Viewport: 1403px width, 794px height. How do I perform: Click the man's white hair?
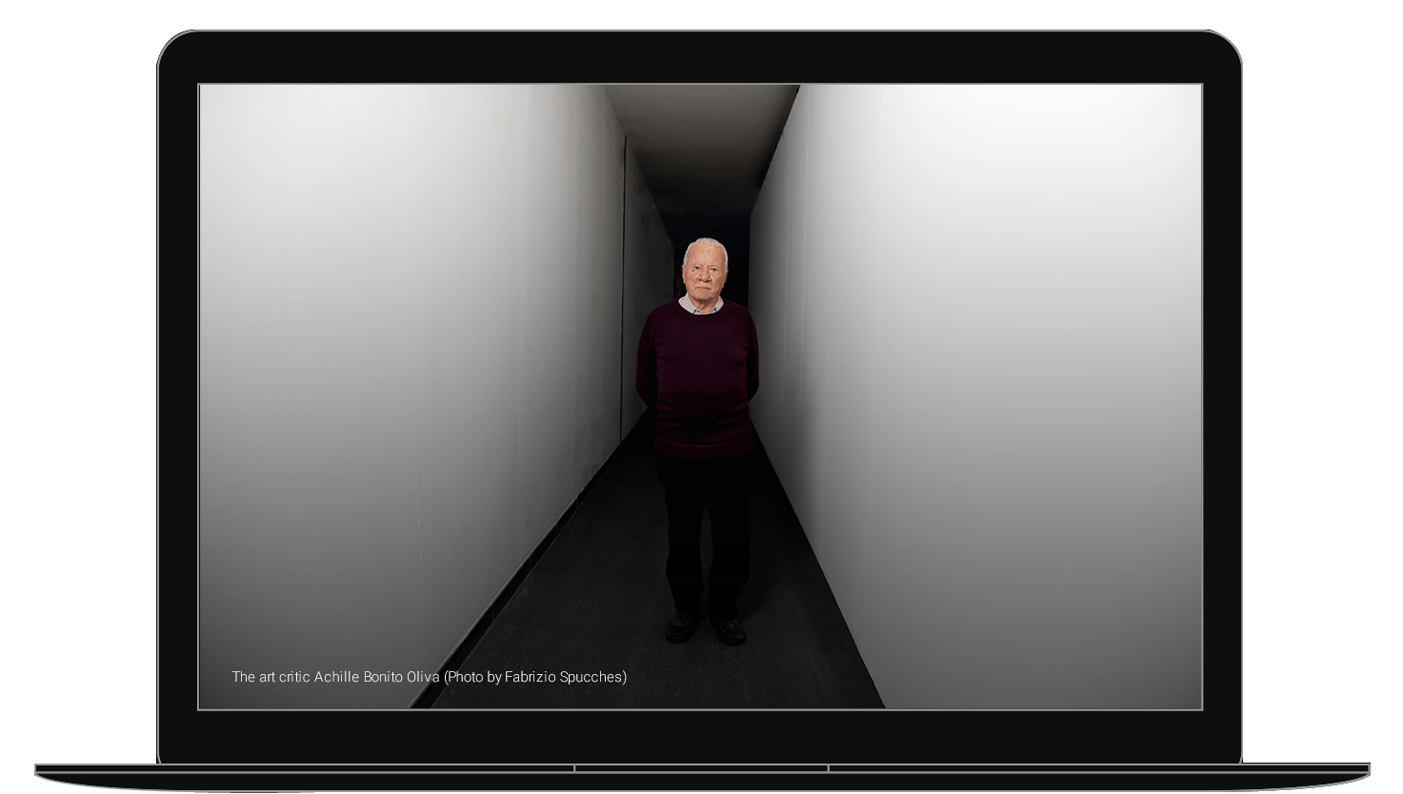pyautogui.click(x=705, y=248)
